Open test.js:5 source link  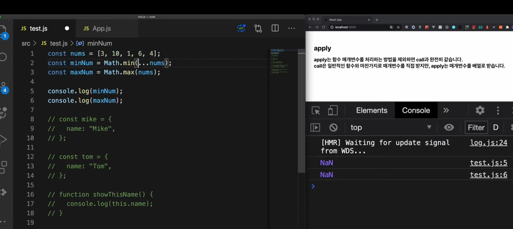[488, 163]
